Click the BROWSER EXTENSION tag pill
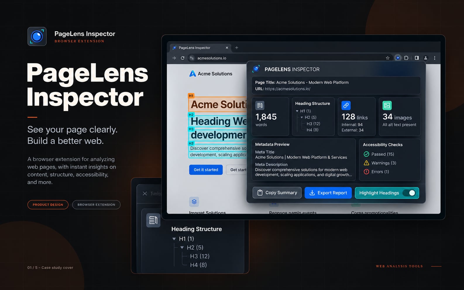 [x=96, y=205]
